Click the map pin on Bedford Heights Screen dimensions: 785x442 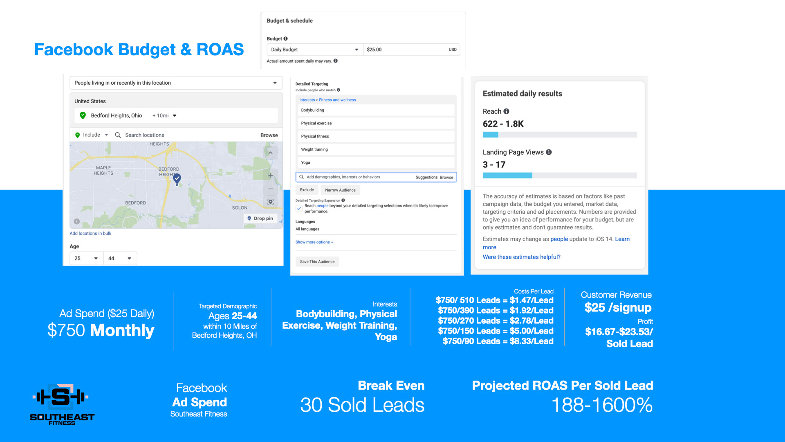click(177, 179)
